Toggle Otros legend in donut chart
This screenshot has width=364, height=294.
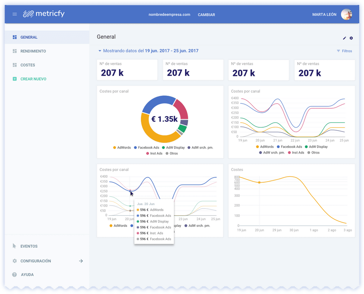tap(172, 153)
